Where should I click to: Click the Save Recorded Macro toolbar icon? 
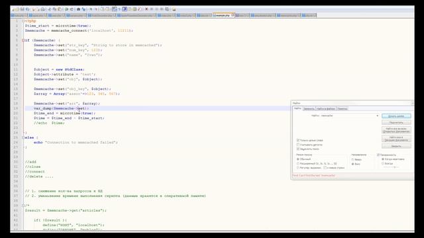pos(166,9)
